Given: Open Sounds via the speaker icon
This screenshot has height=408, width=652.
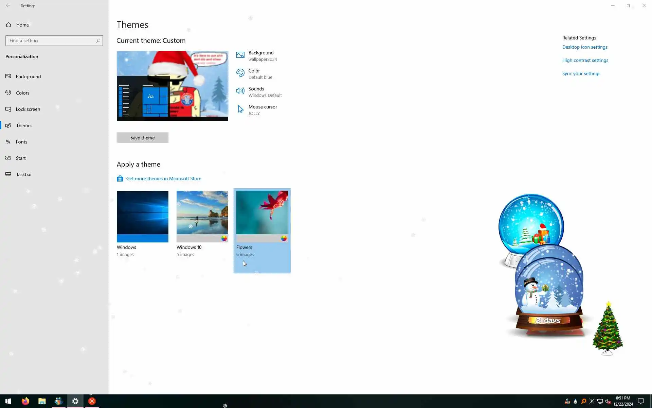Looking at the screenshot, I should pos(240,91).
